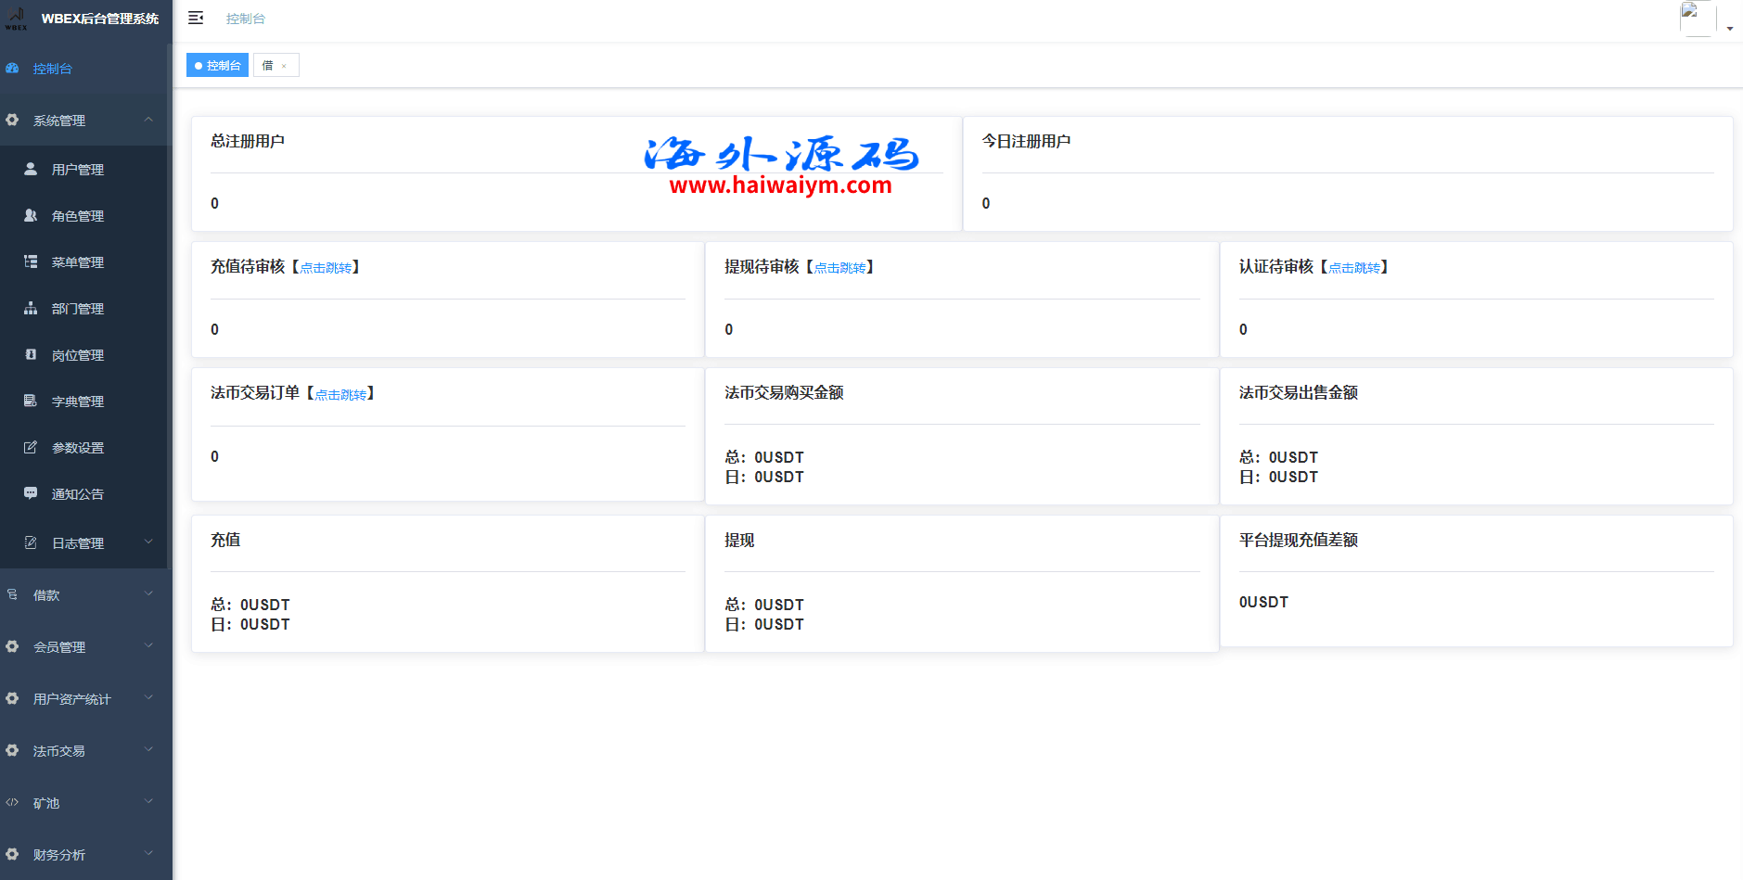Open 控制台 in the sidebar
The height and width of the screenshot is (880, 1743).
point(53,69)
